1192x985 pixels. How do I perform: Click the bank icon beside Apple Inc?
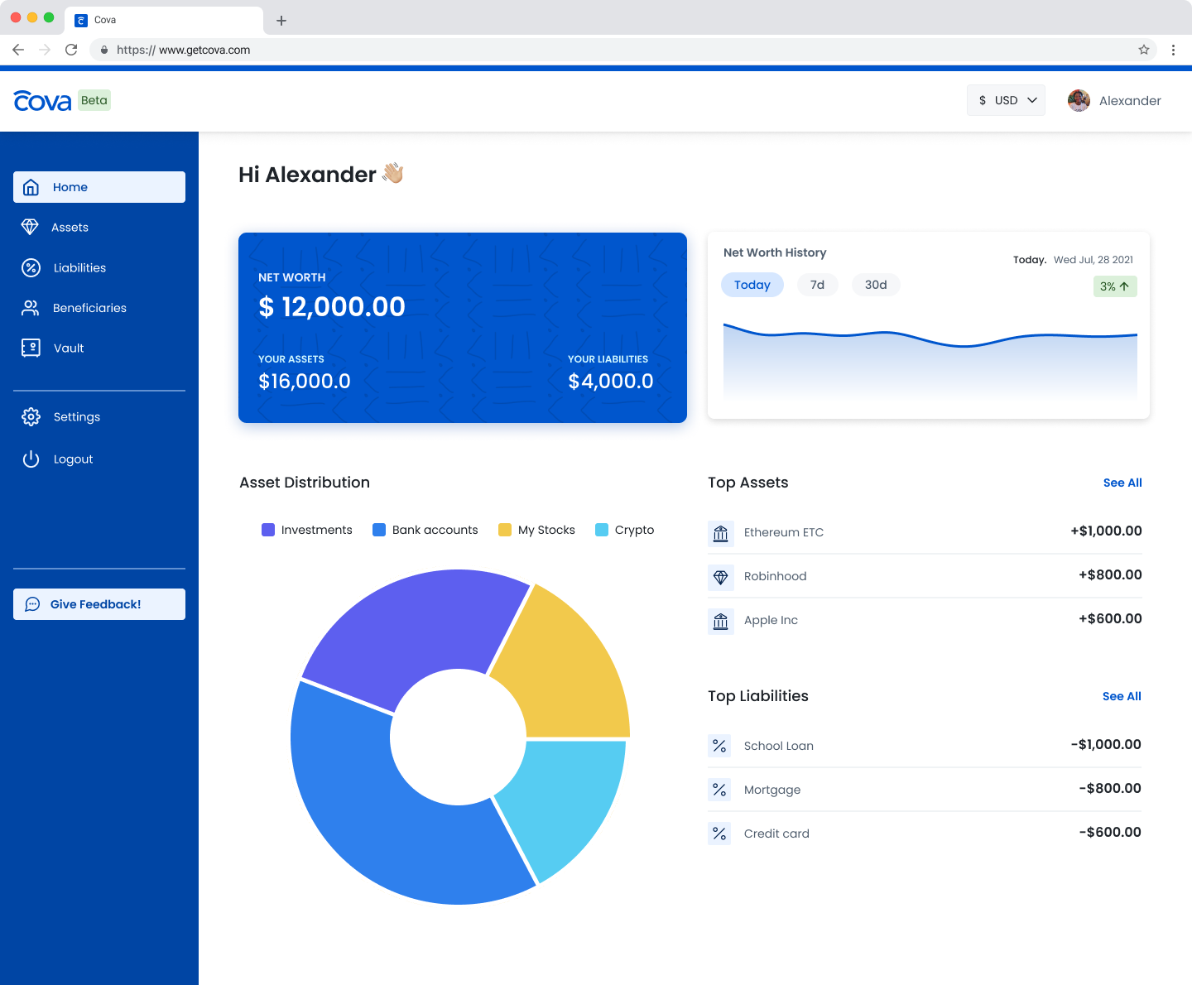(x=721, y=621)
